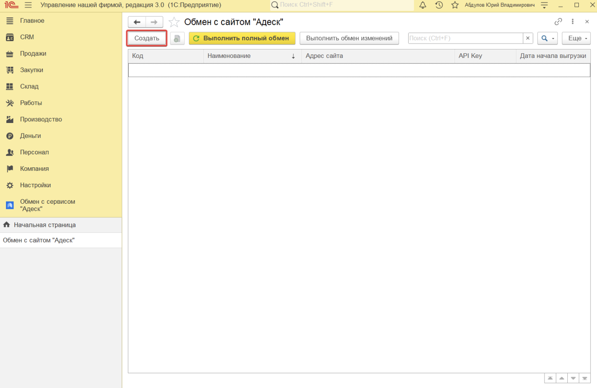This screenshot has width=597, height=388.
Task: Sort by the API Key column header
Action: [x=485, y=56]
